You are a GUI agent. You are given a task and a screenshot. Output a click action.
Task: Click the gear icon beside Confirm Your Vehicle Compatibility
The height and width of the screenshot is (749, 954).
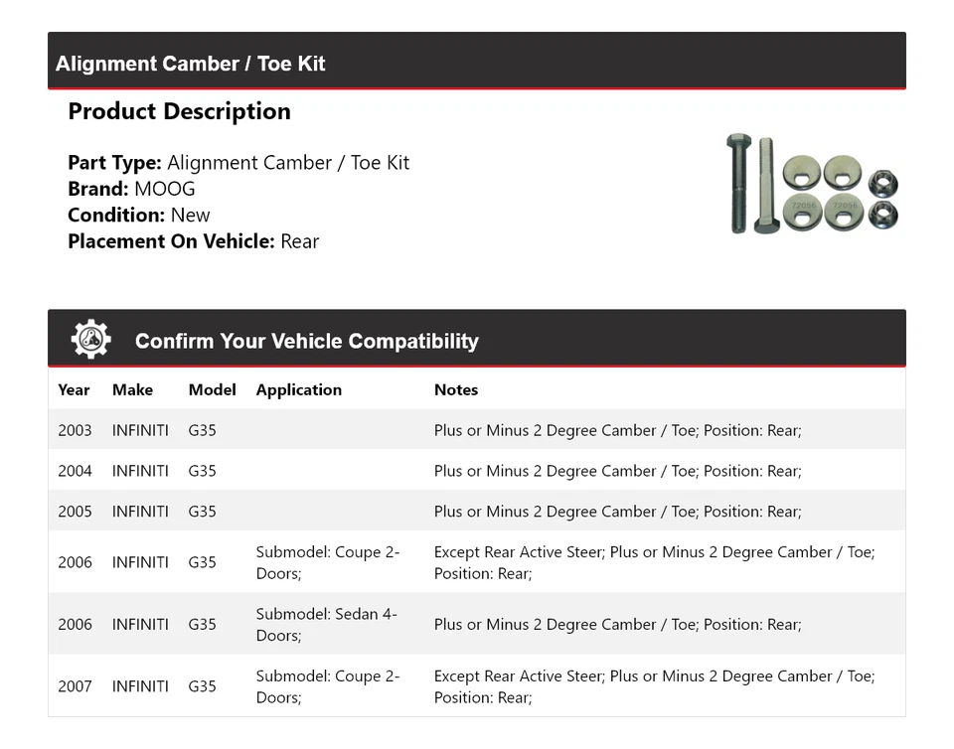pos(90,340)
